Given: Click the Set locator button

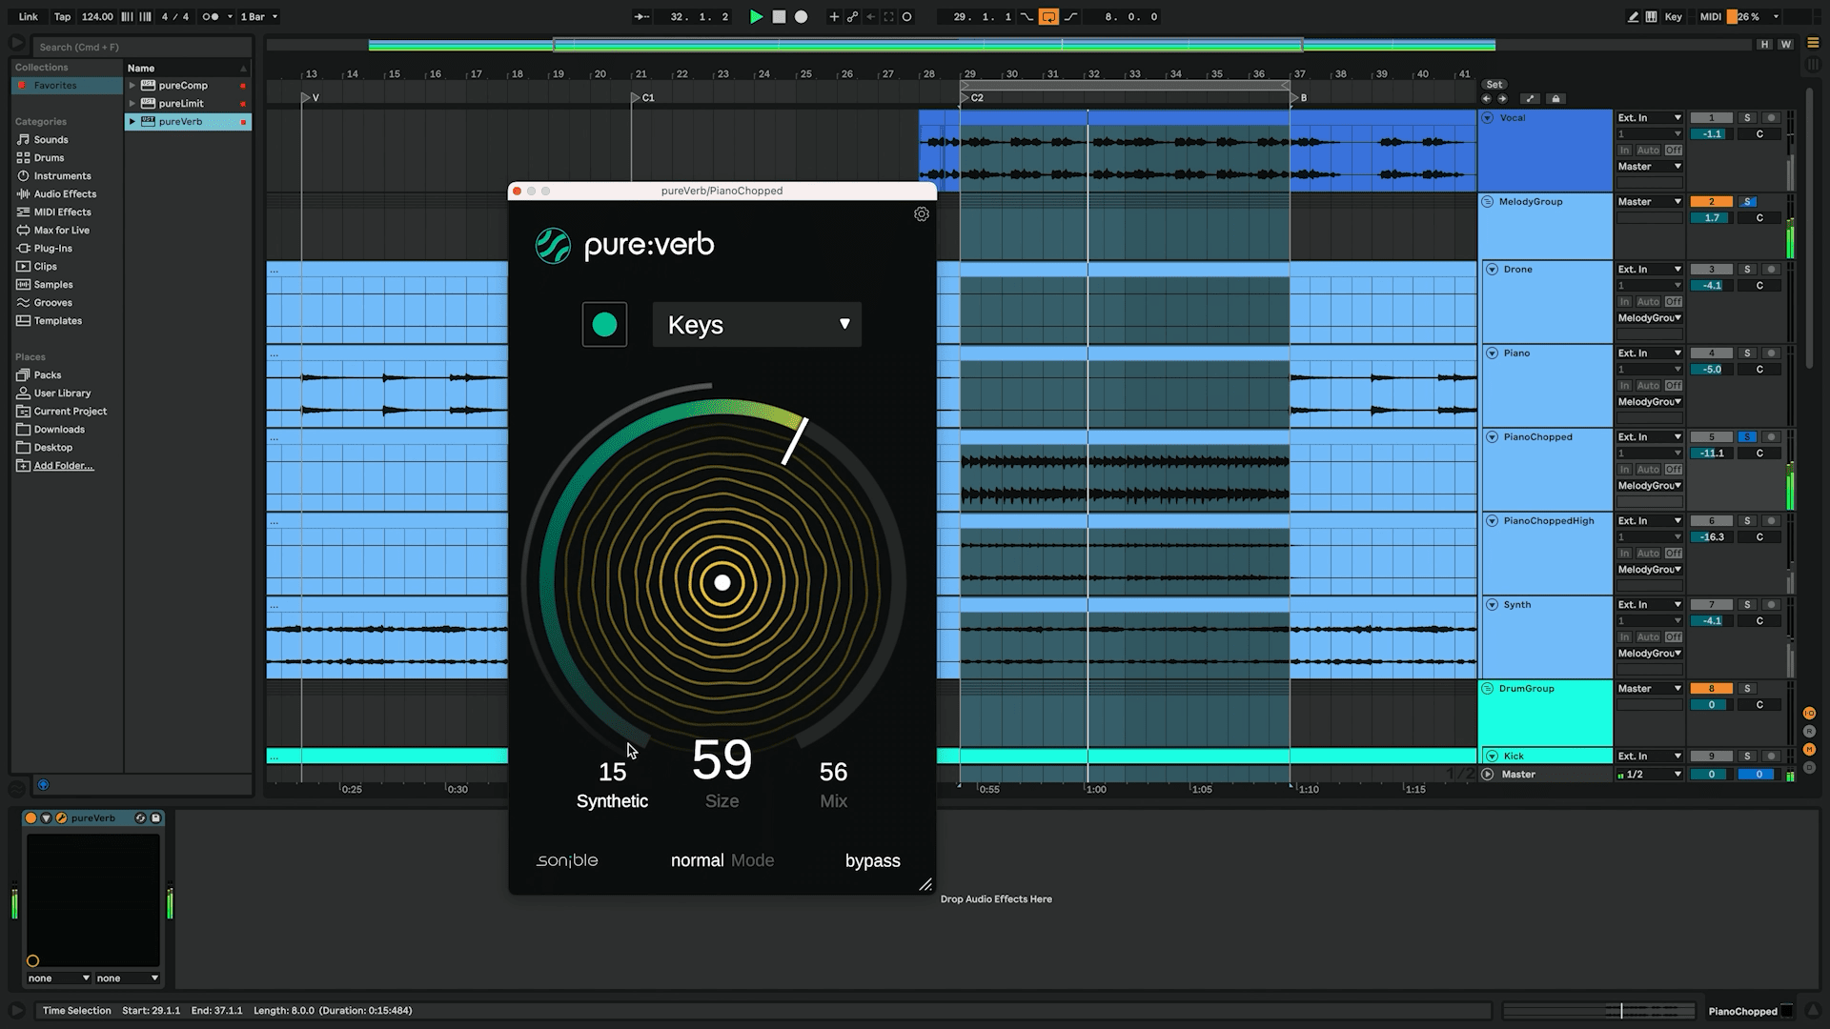Looking at the screenshot, I should coord(1494,85).
